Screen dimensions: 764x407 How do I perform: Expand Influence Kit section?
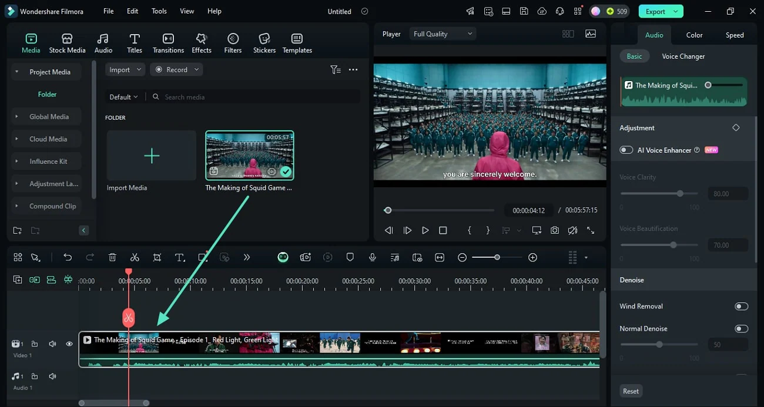(16, 161)
